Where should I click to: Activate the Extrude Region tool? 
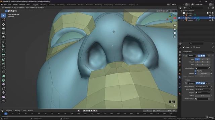pos(3,55)
